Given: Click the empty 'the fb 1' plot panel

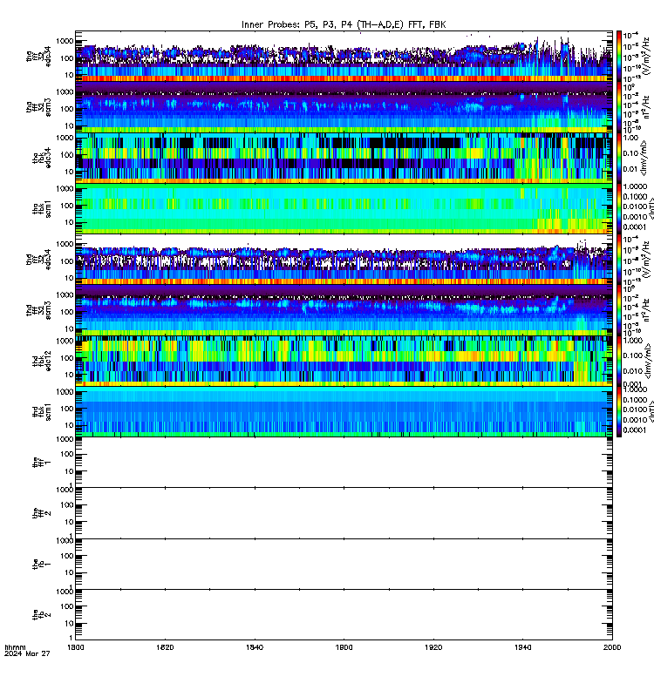Looking at the screenshot, I should coord(344,565).
